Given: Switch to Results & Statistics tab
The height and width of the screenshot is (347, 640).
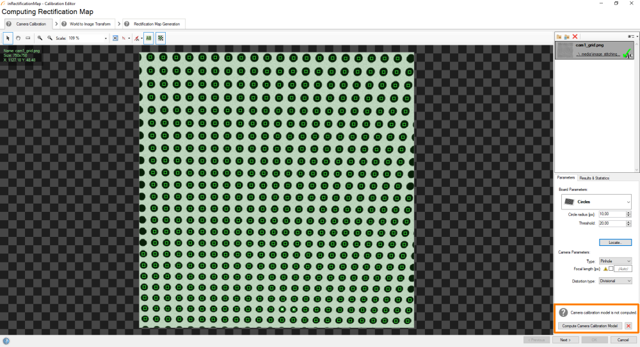Looking at the screenshot, I should [594, 178].
